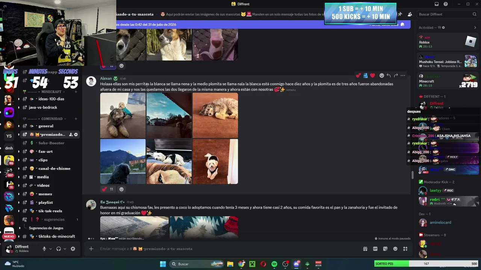Open Sugerencias de Juegos thread
The width and height of the screenshot is (481, 270).
point(46,228)
